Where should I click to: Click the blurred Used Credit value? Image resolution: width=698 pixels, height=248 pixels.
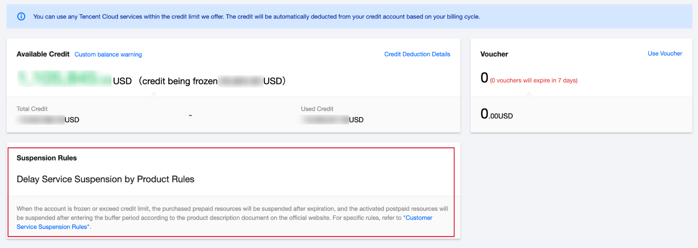(325, 120)
